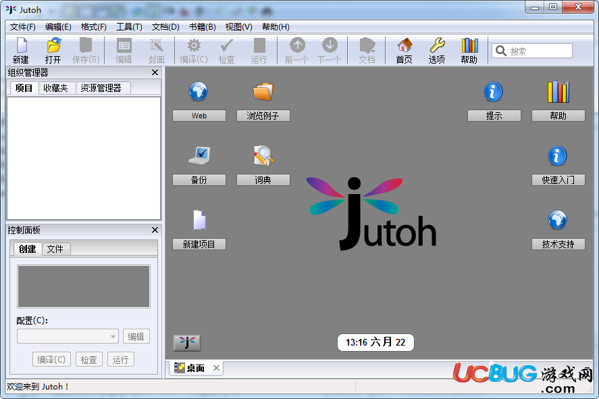
Task: Click the status text 欢迎来到 Jutoh！
Action: click(x=37, y=386)
